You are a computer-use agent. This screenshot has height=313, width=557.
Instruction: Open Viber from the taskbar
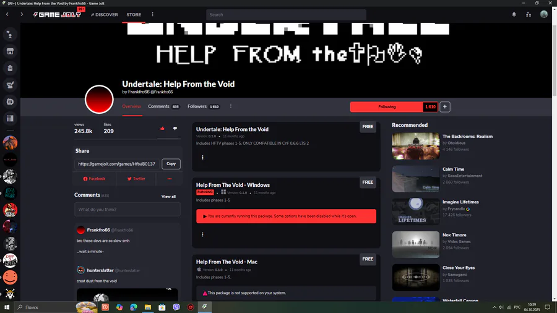click(x=176, y=307)
